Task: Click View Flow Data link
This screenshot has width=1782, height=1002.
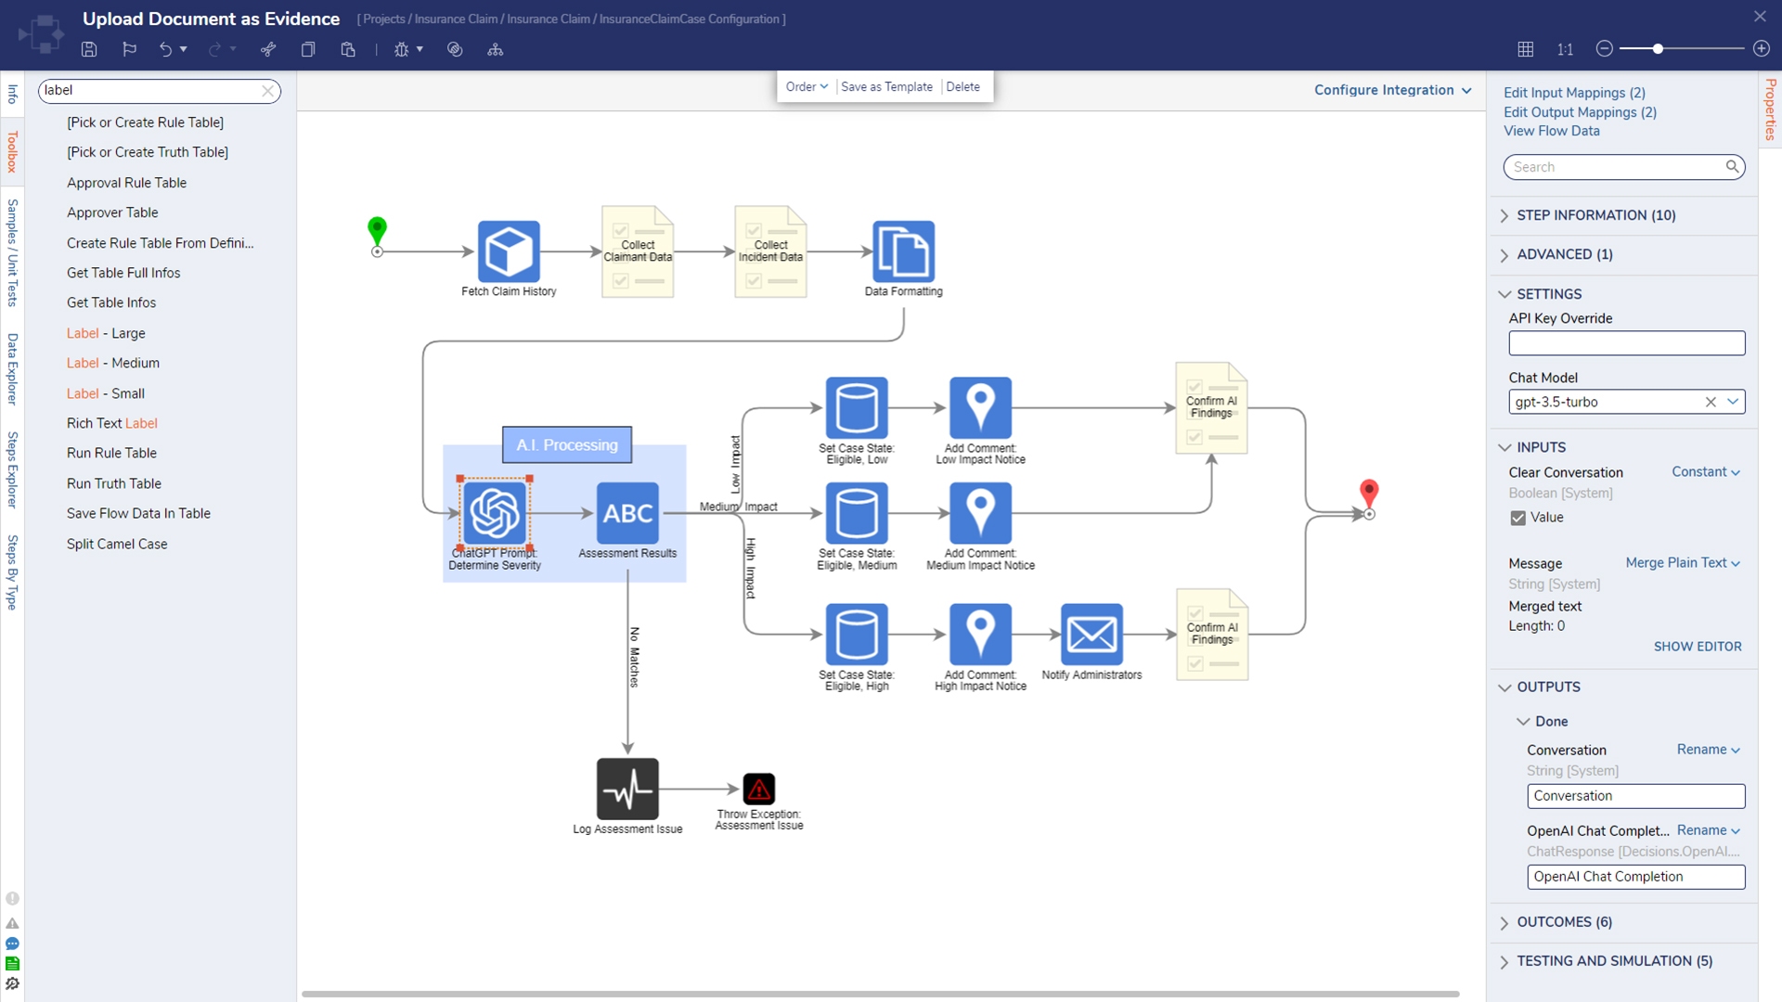Action: click(1551, 131)
